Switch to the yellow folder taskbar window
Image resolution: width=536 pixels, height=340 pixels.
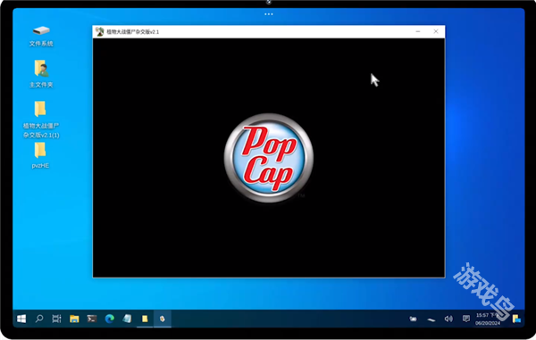(x=145, y=319)
